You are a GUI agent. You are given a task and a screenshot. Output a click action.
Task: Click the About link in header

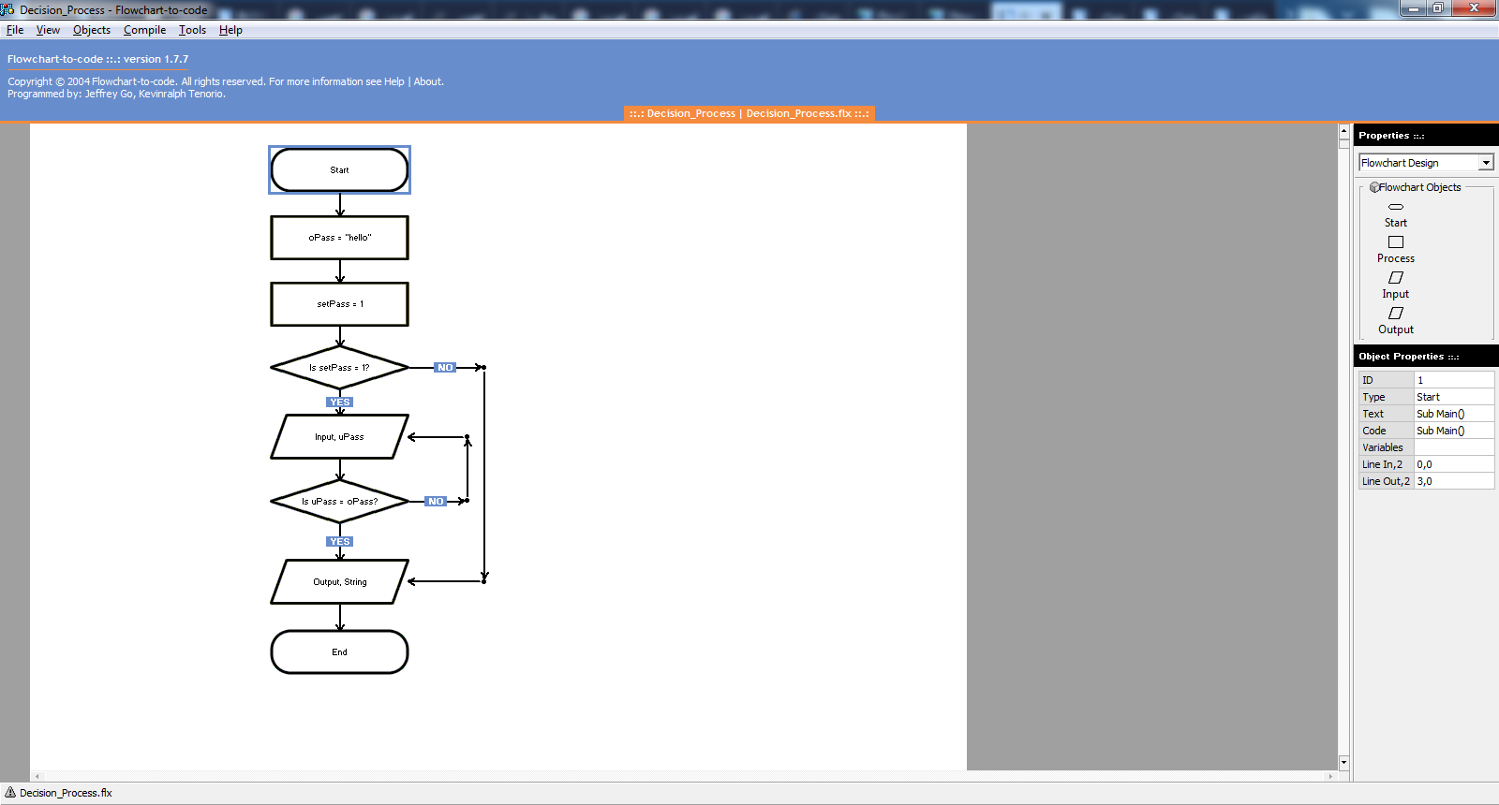[x=428, y=81]
